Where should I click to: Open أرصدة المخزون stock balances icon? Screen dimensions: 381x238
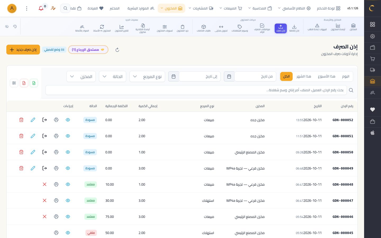click(x=338, y=27)
